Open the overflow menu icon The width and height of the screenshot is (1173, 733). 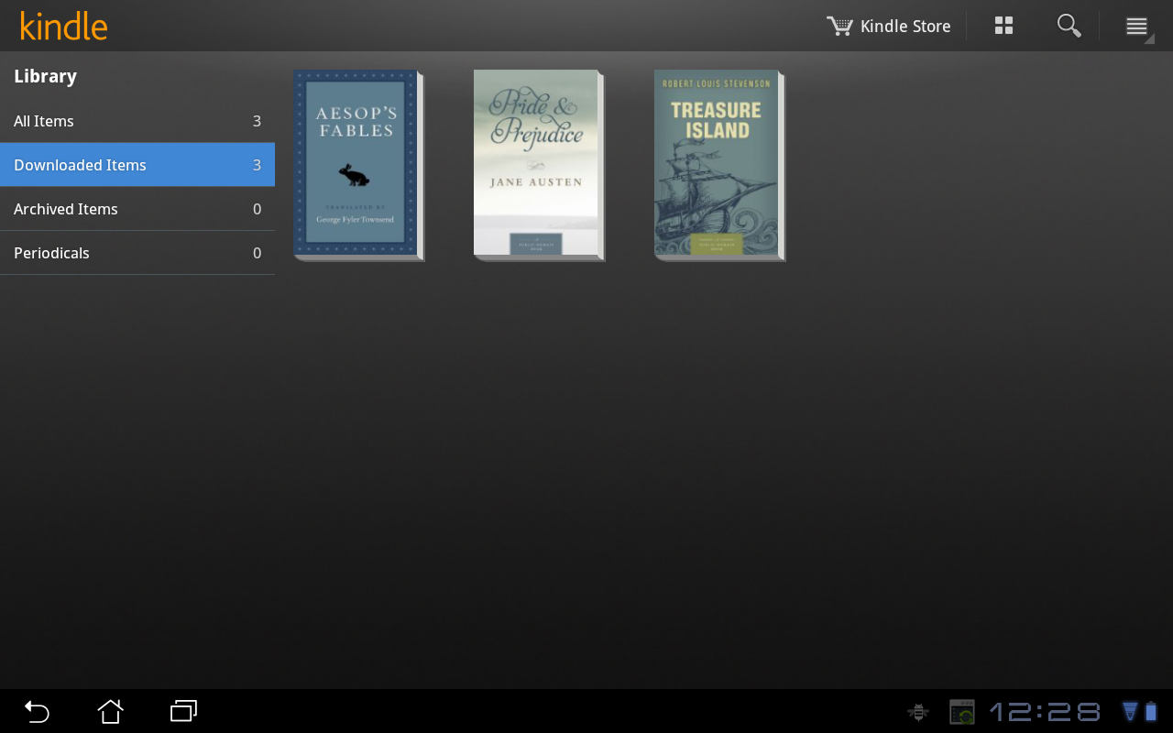pyautogui.click(x=1137, y=27)
